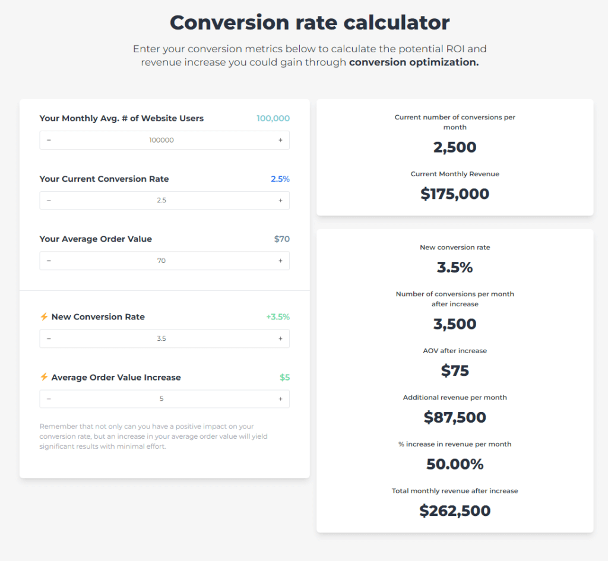Viewport: 608px width, 561px height.
Task: Click the $262,500 total monthly revenue figure
Action: pyautogui.click(x=455, y=511)
